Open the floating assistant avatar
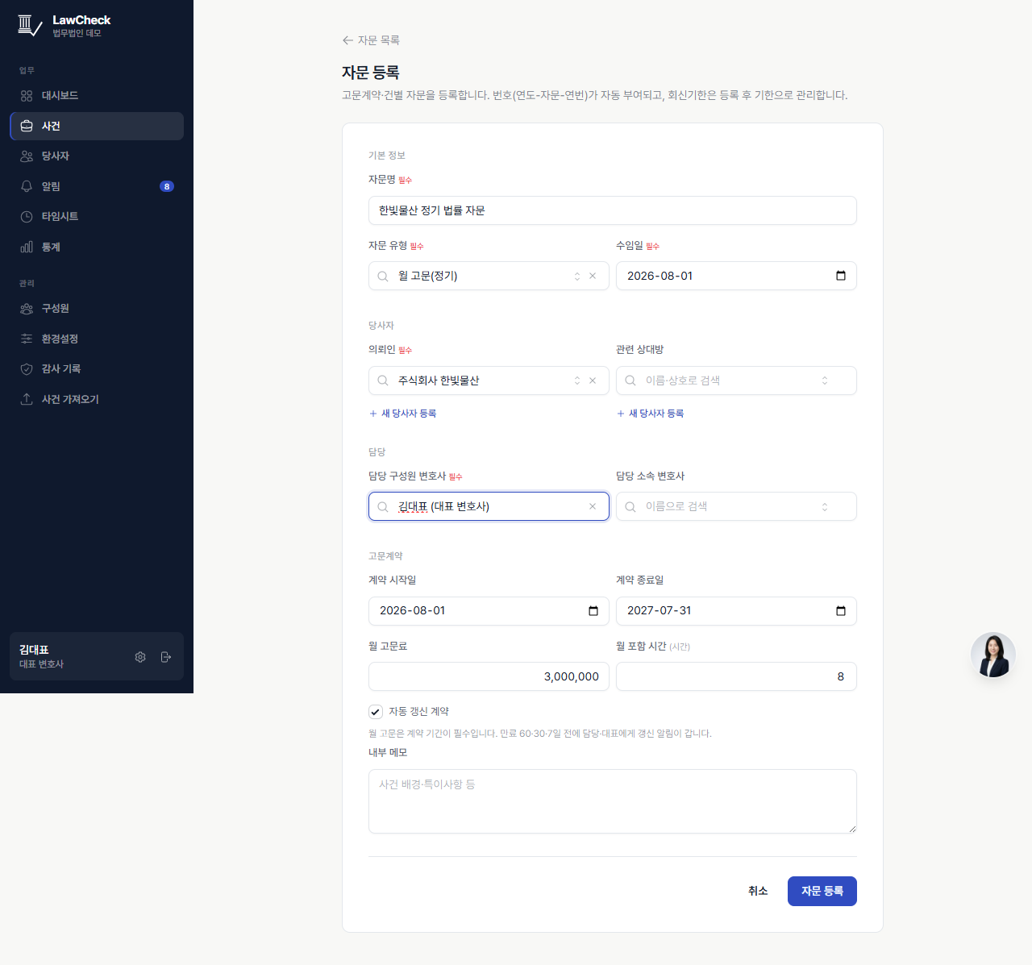This screenshot has width=1032, height=965. (993, 655)
